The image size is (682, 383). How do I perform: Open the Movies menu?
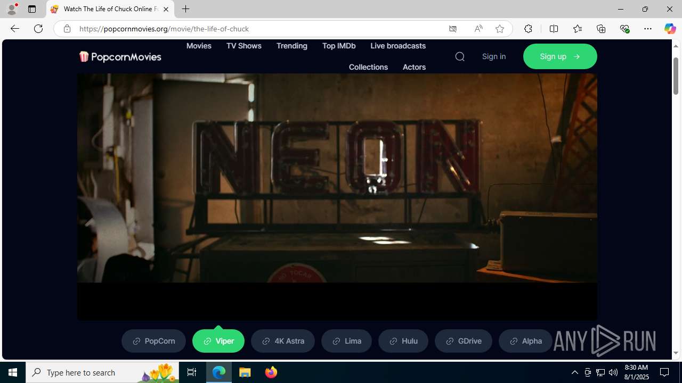pos(199,46)
